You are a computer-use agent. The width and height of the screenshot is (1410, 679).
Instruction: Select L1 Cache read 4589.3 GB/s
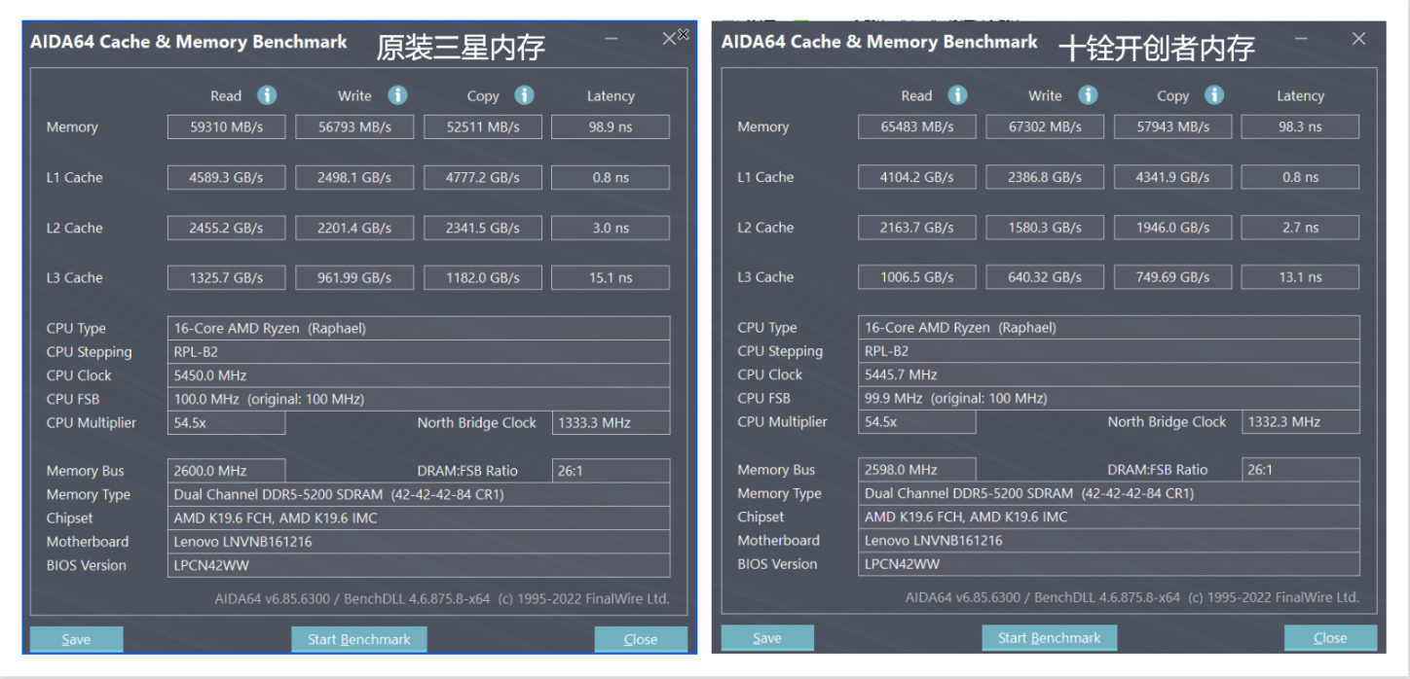[x=226, y=177]
